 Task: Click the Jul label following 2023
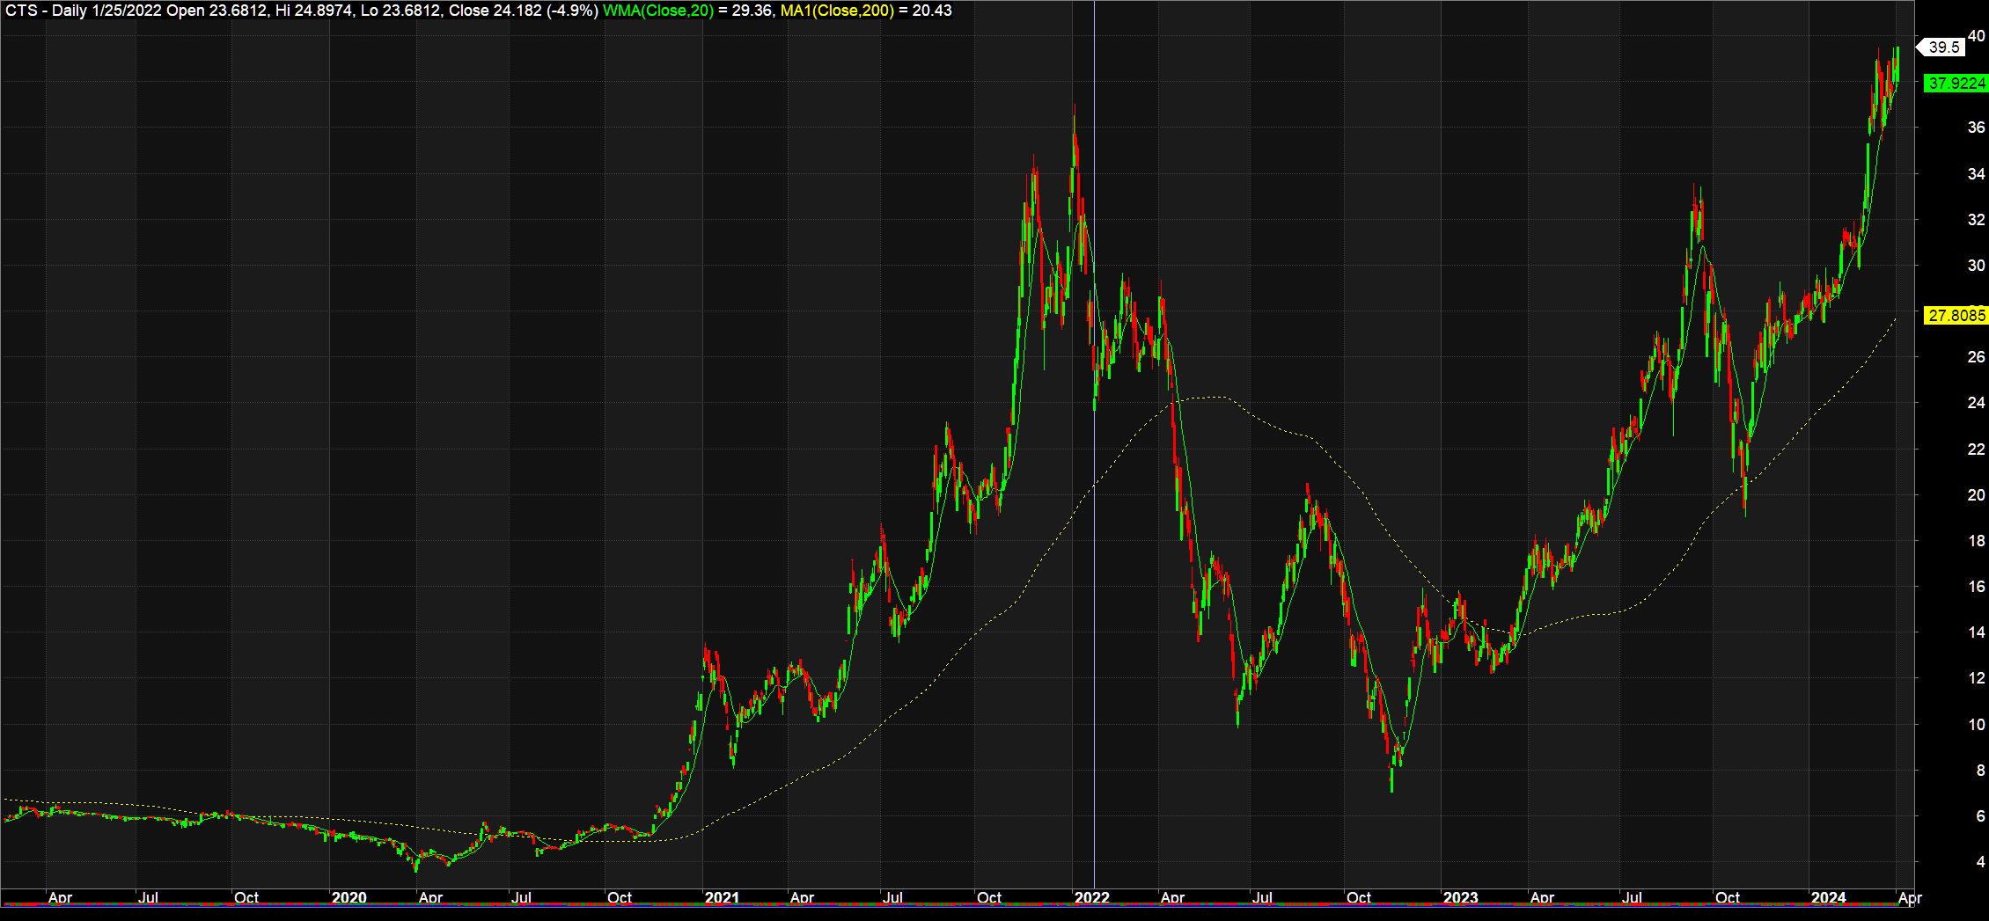1632,898
